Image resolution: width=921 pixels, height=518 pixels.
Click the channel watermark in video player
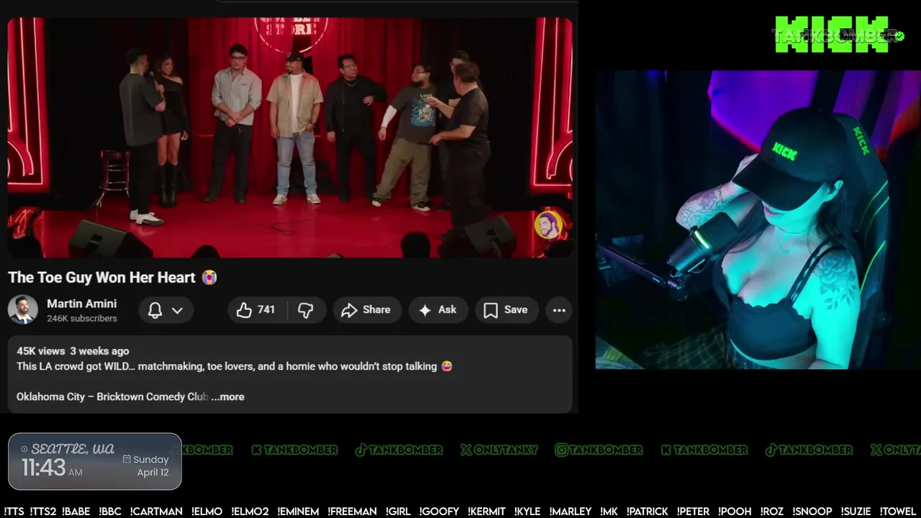coord(548,225)
